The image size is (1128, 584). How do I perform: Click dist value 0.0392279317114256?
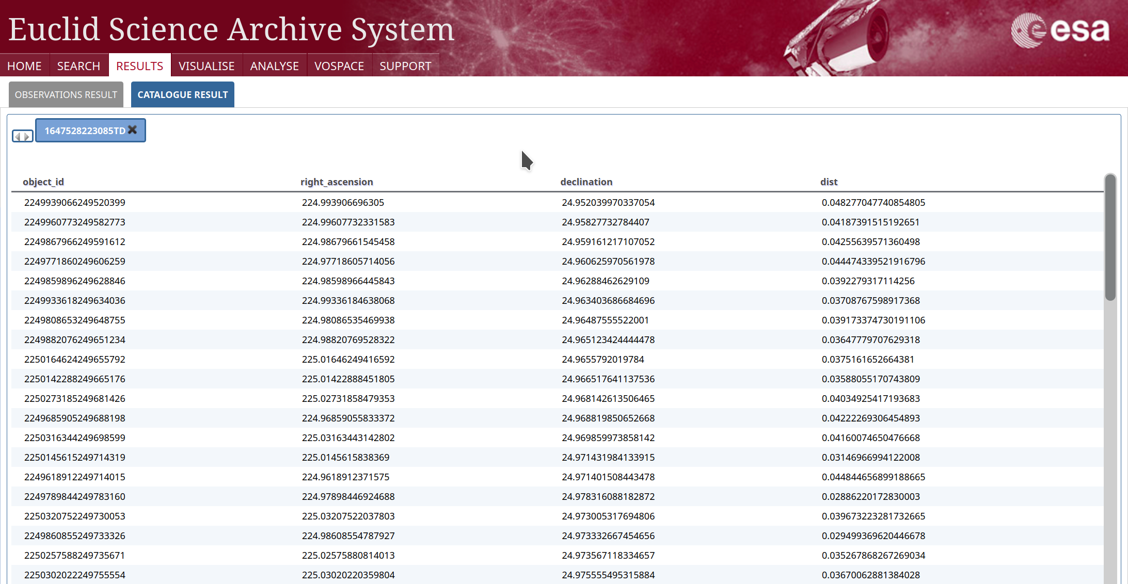[868, 281]
